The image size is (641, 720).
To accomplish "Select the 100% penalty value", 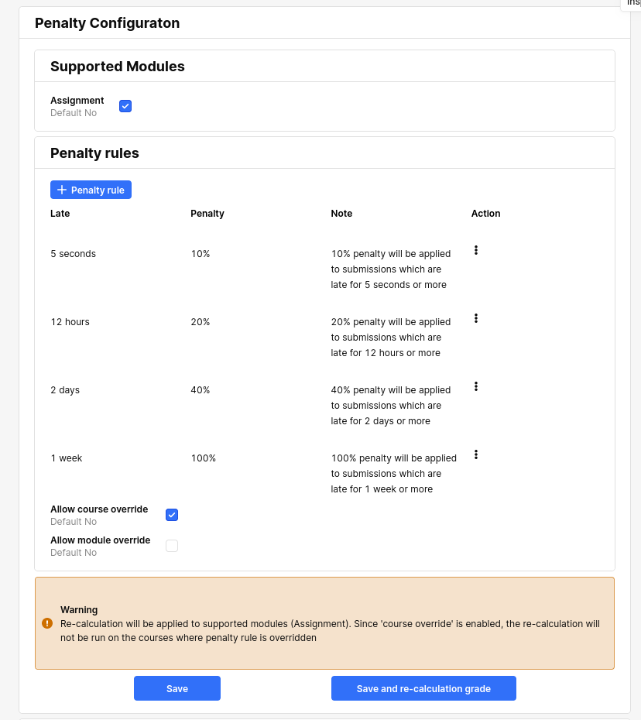I will click(x=204, y=458).
